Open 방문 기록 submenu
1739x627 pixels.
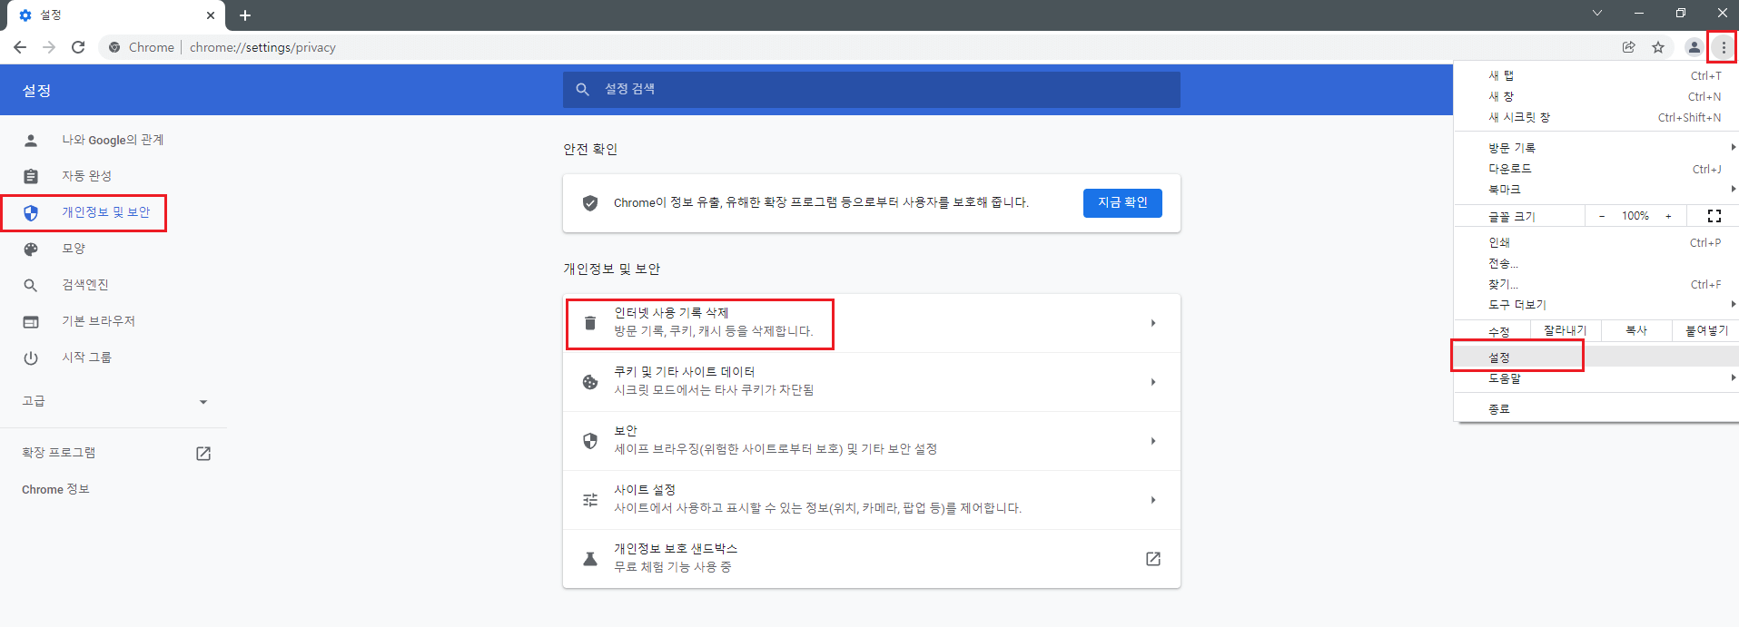click(1596, 147)
